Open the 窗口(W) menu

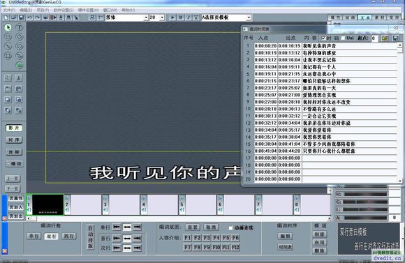pos(110,10)
